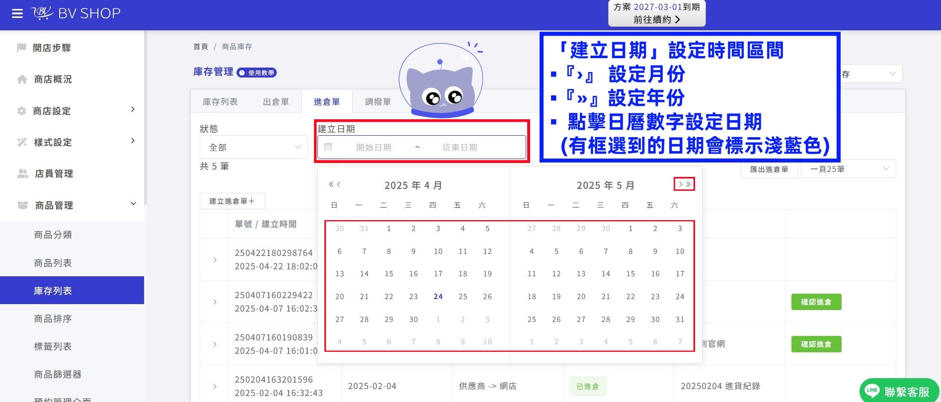Click the 開店步驟 flag icon
Screen dimensions: 941x402
pos(21,48)
